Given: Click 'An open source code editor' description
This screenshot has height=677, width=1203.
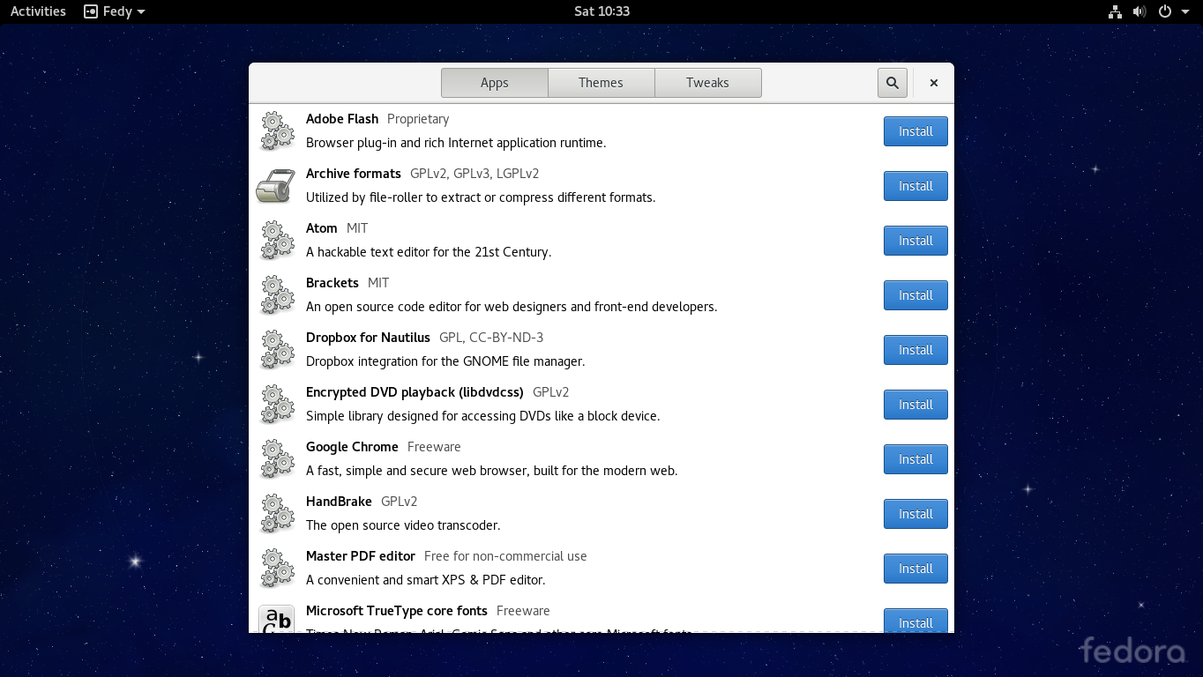Looking at the screenshot, I should pos(512,307).
